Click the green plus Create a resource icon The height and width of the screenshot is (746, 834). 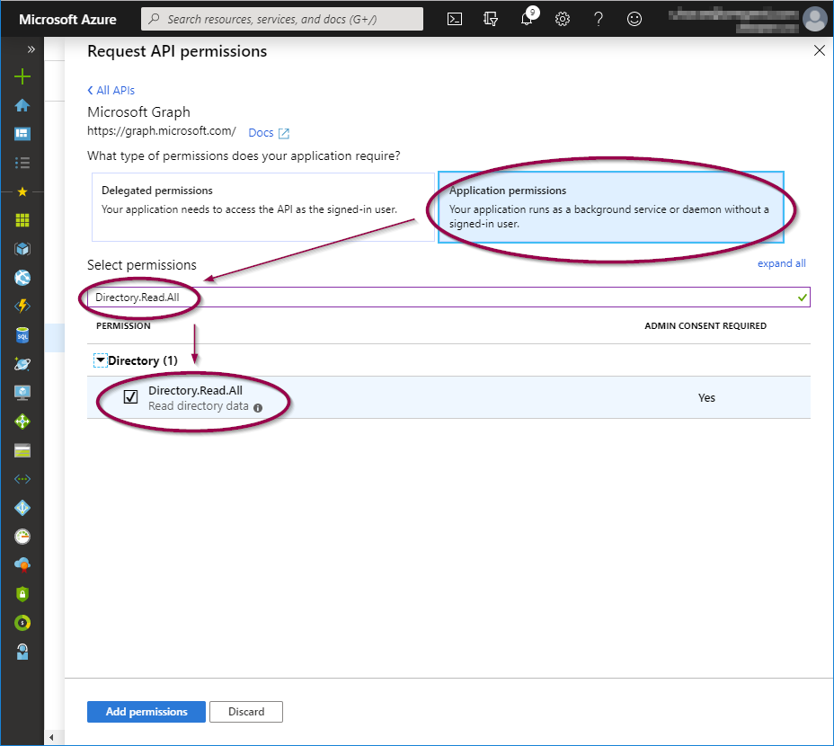(22, 76)
